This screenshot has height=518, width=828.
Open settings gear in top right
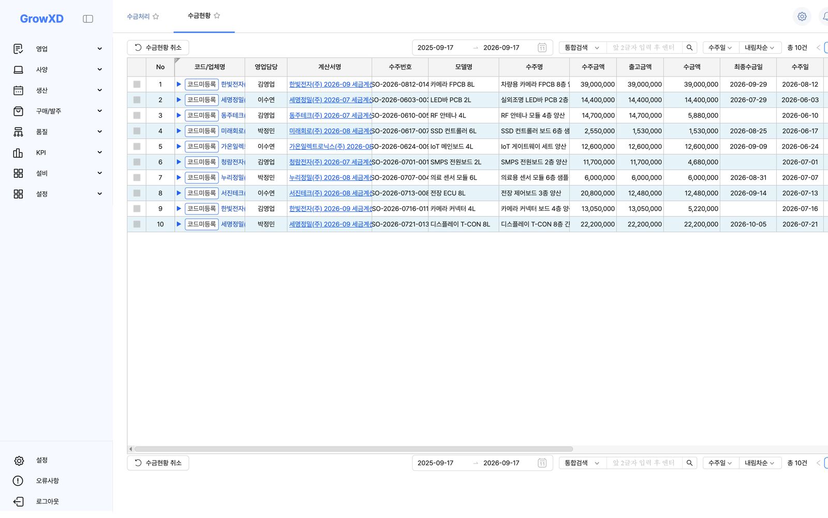click(x=802, y=17)
